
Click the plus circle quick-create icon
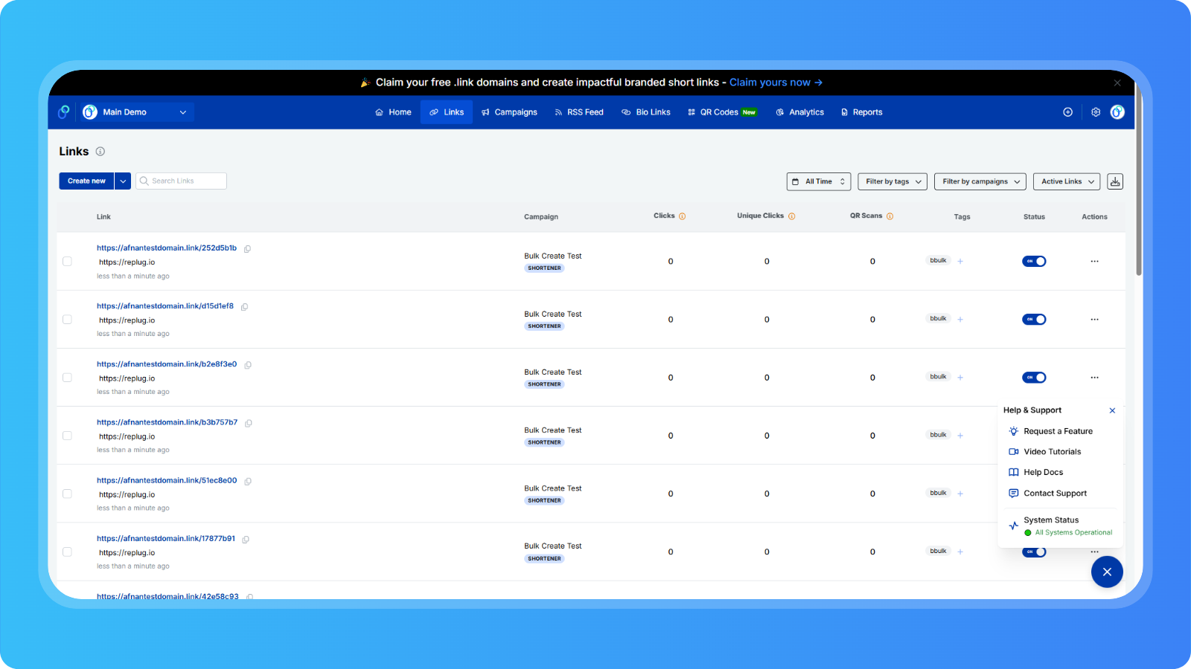point(1067,112)
